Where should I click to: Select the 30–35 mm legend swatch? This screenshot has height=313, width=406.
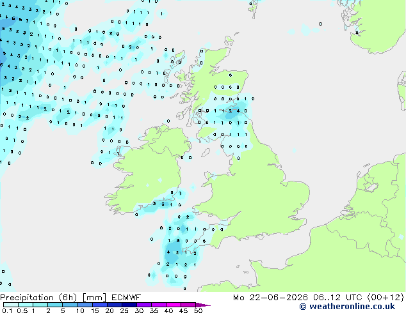coord(143,305)
